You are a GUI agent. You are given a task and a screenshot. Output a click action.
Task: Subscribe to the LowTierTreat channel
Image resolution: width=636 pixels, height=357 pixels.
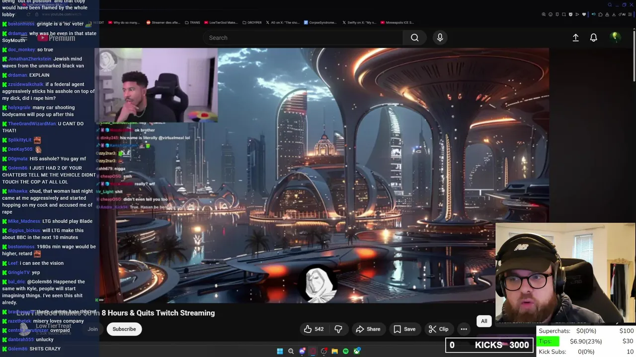point(124,329)
